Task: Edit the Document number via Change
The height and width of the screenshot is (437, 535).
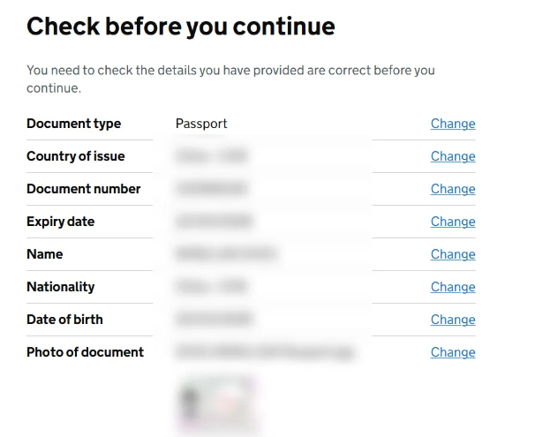Action: click(453, 189)
